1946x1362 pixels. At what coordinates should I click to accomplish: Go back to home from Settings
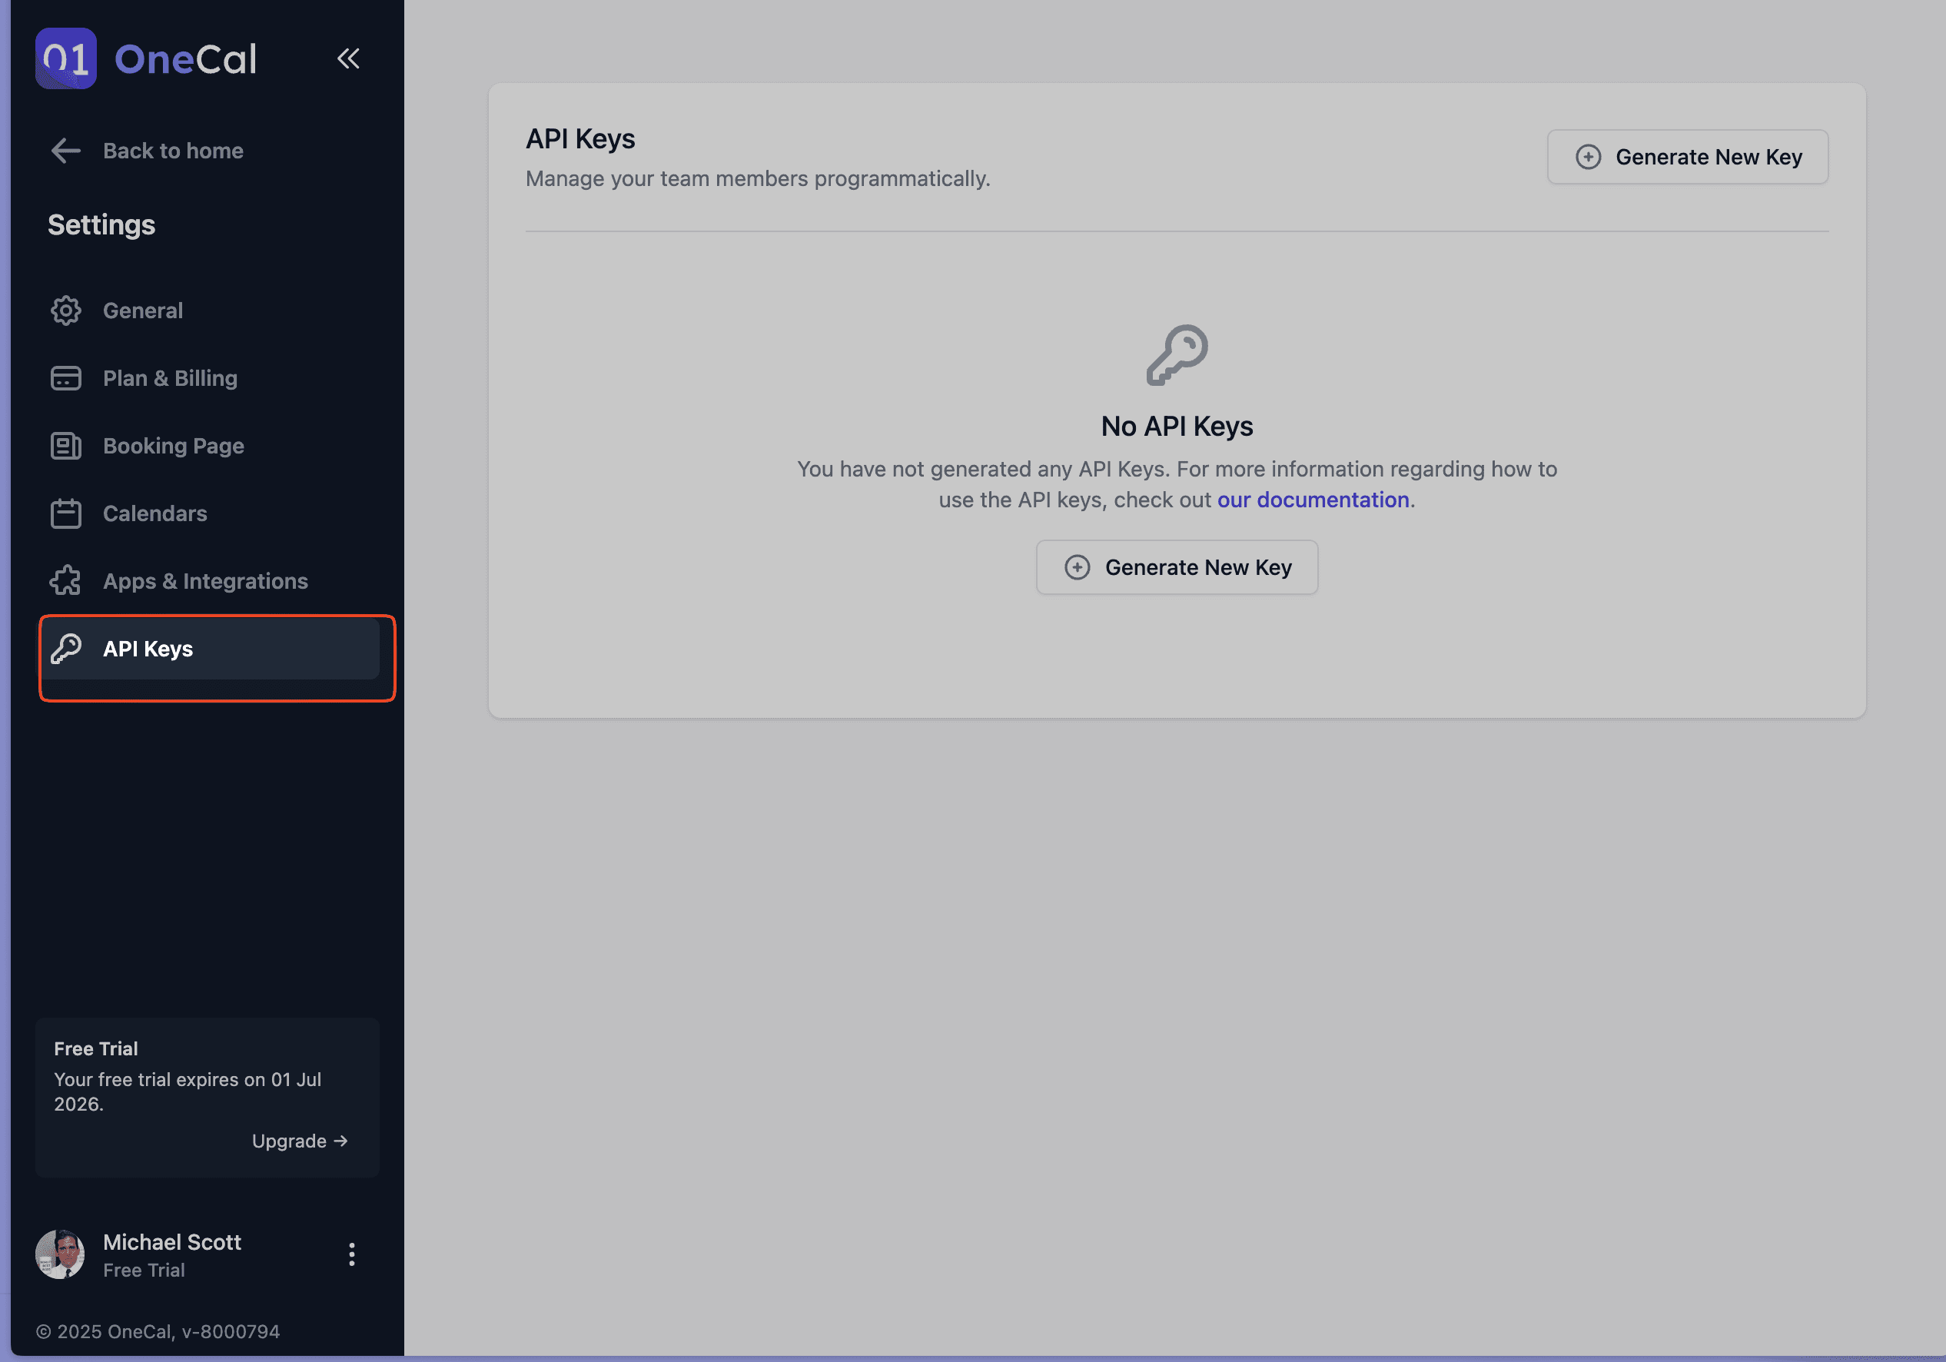click(172, 150)
